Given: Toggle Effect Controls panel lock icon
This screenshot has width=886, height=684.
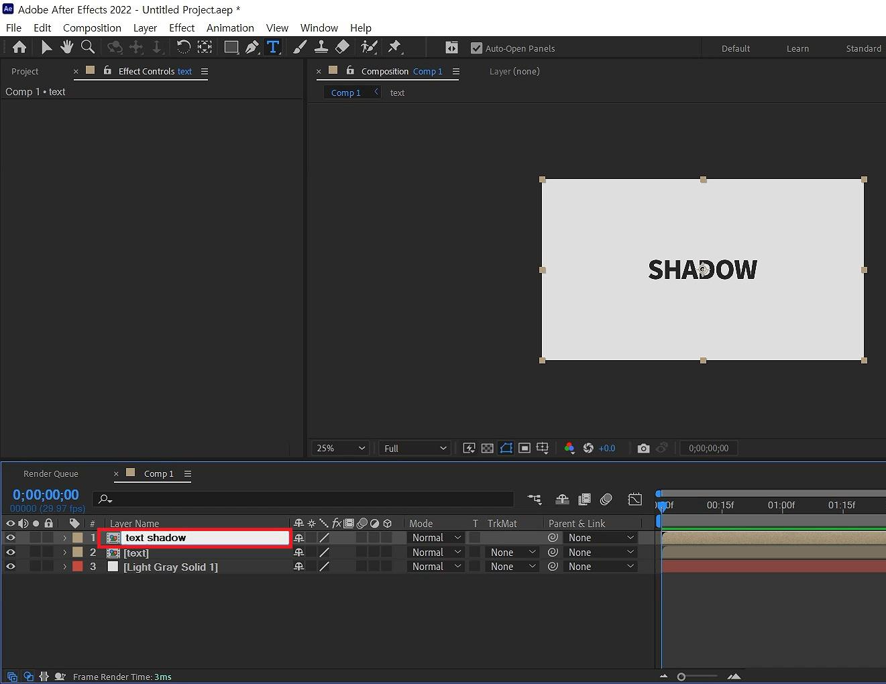Looking at the screenshot, I should 107,70.
